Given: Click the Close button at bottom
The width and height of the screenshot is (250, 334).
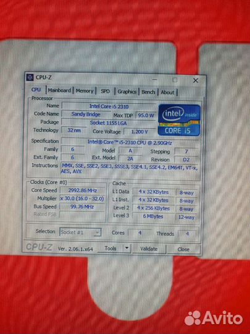Looking at the screenshot, I should (x=183, y=249).
